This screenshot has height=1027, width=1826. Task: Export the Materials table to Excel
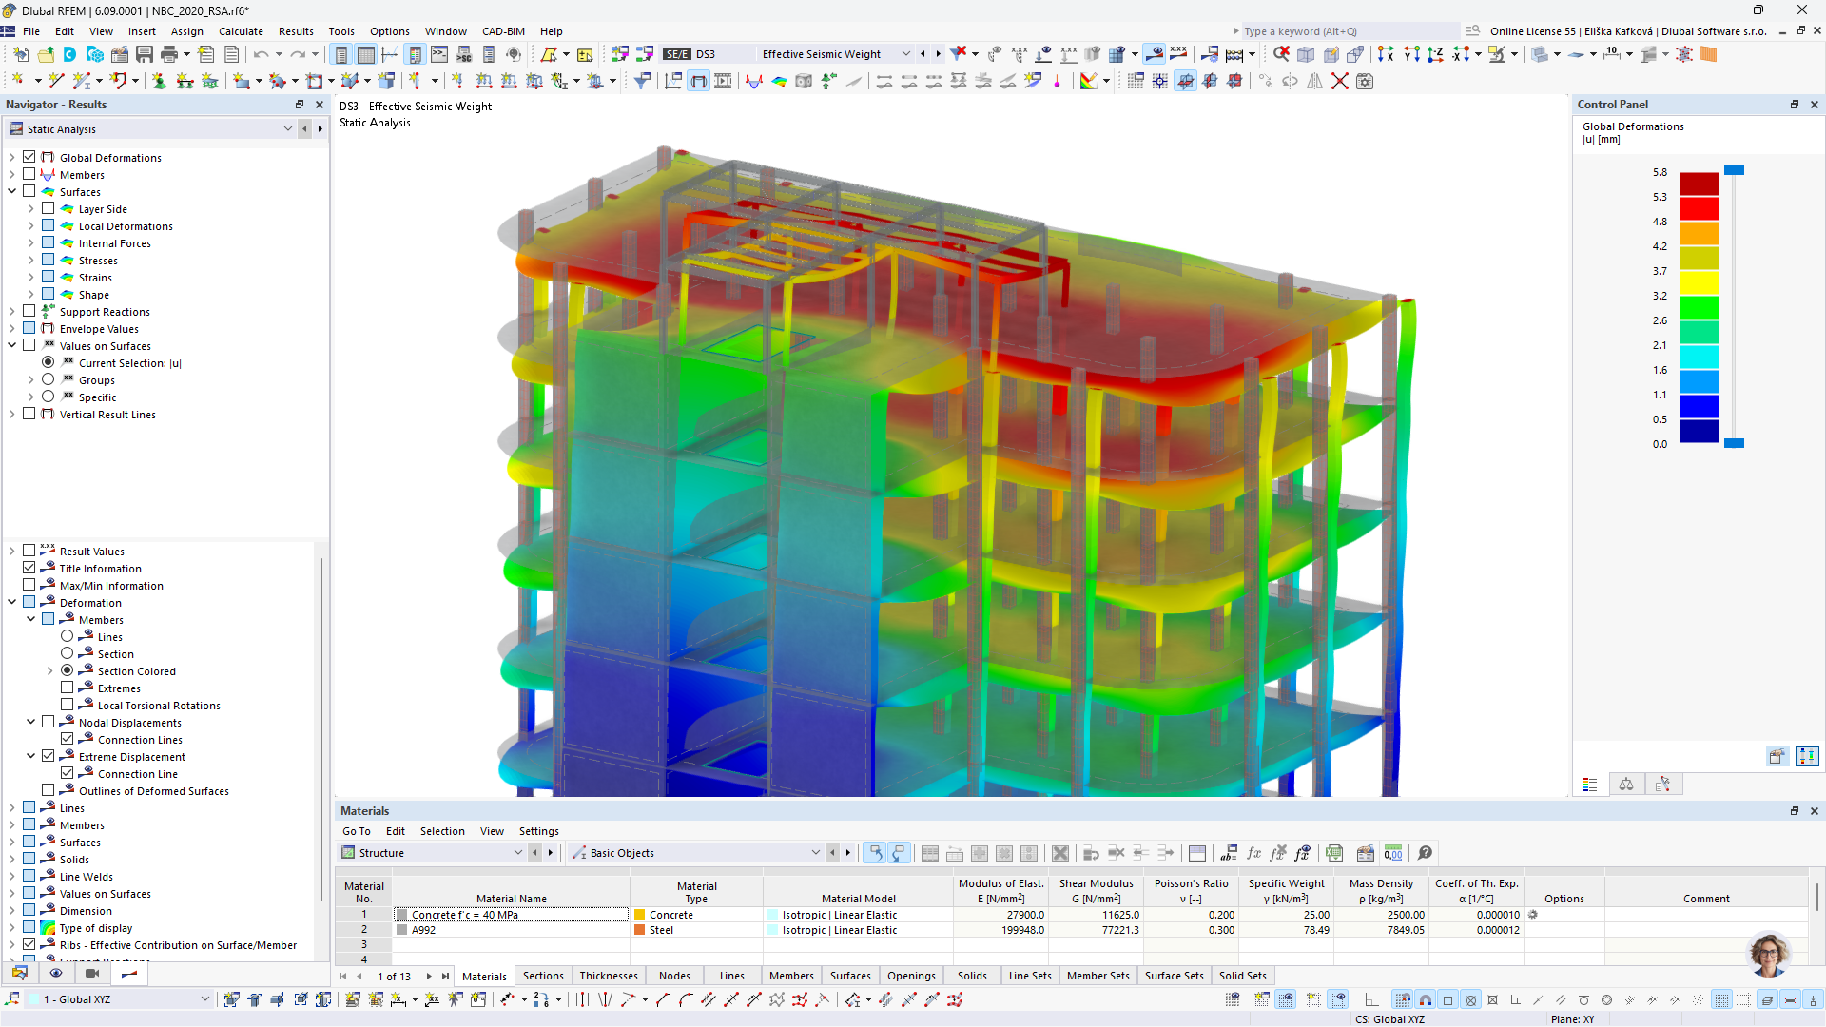click(1334, 853)
